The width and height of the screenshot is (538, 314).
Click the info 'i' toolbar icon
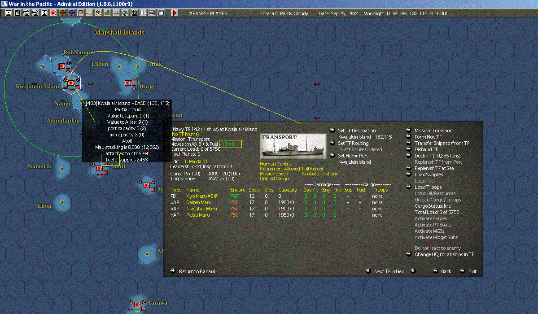point(44,13)
